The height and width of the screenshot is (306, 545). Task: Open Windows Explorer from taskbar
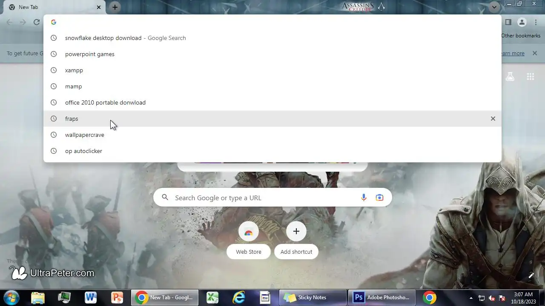pyautogui.click(x=38, y=297)
